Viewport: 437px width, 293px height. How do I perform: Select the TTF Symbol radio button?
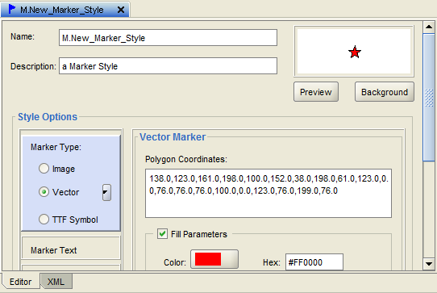(x=44, y=220)
